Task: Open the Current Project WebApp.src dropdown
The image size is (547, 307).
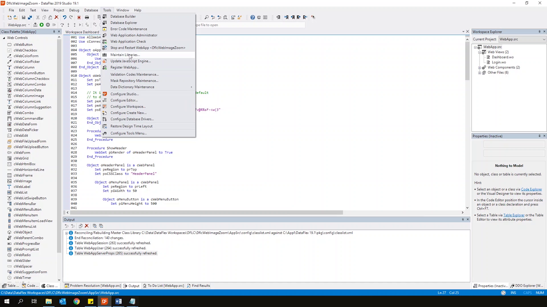Action: [544, 39]
